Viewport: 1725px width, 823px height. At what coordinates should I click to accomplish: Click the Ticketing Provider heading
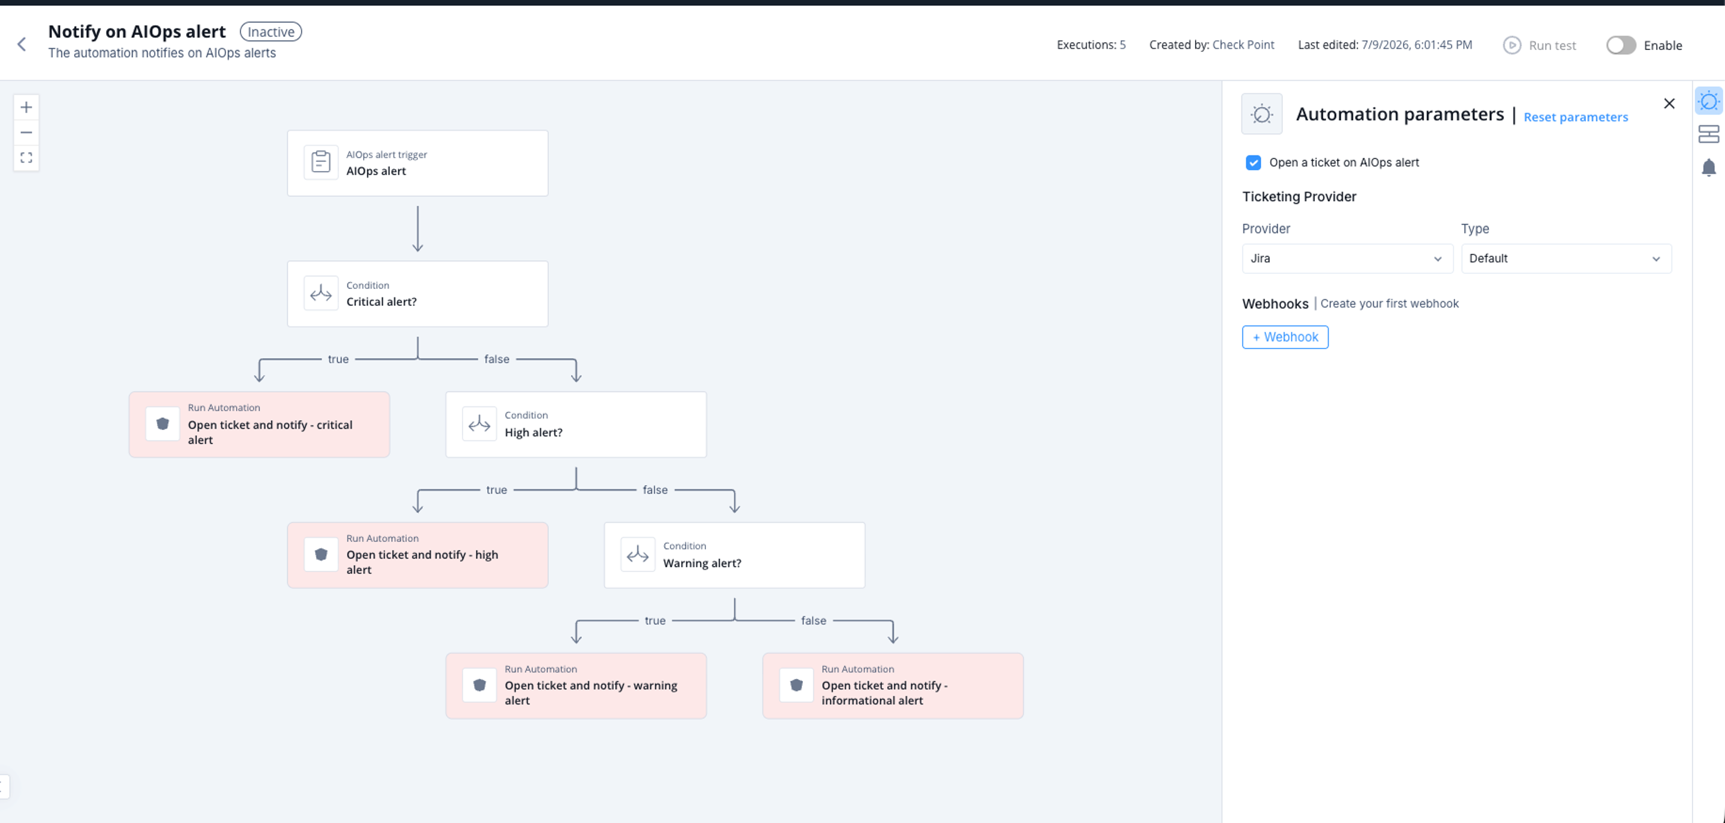point(1299,197)
